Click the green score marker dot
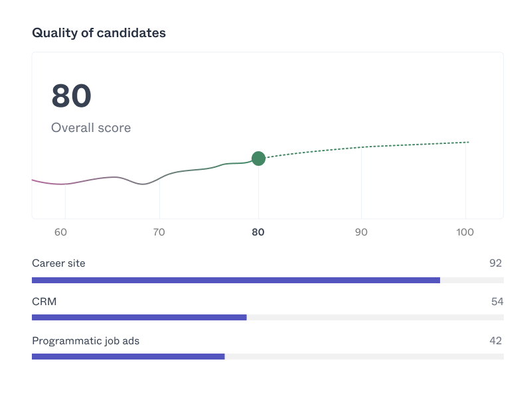The image size is (531, 398). tap(258, 159)
